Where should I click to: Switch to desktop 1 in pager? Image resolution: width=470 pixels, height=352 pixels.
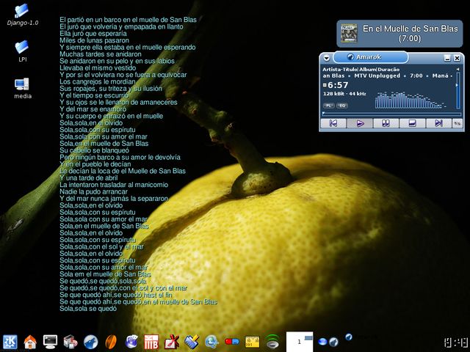(300, 342)
